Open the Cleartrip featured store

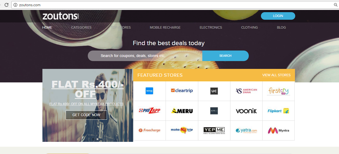coord(182,91)
